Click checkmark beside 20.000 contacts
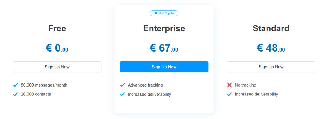The image size is (320, 119). click(x=16, y=94)
